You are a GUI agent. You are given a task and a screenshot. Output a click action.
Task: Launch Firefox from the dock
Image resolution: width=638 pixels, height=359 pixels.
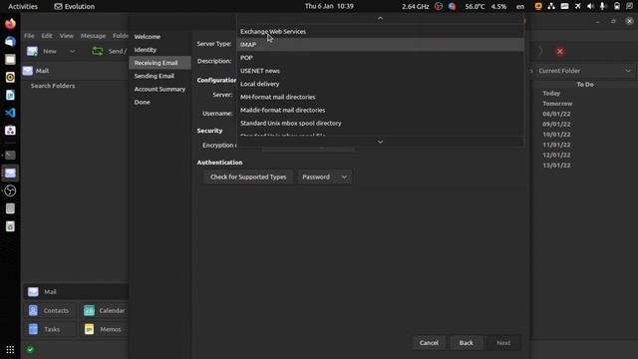click(10, 24)
